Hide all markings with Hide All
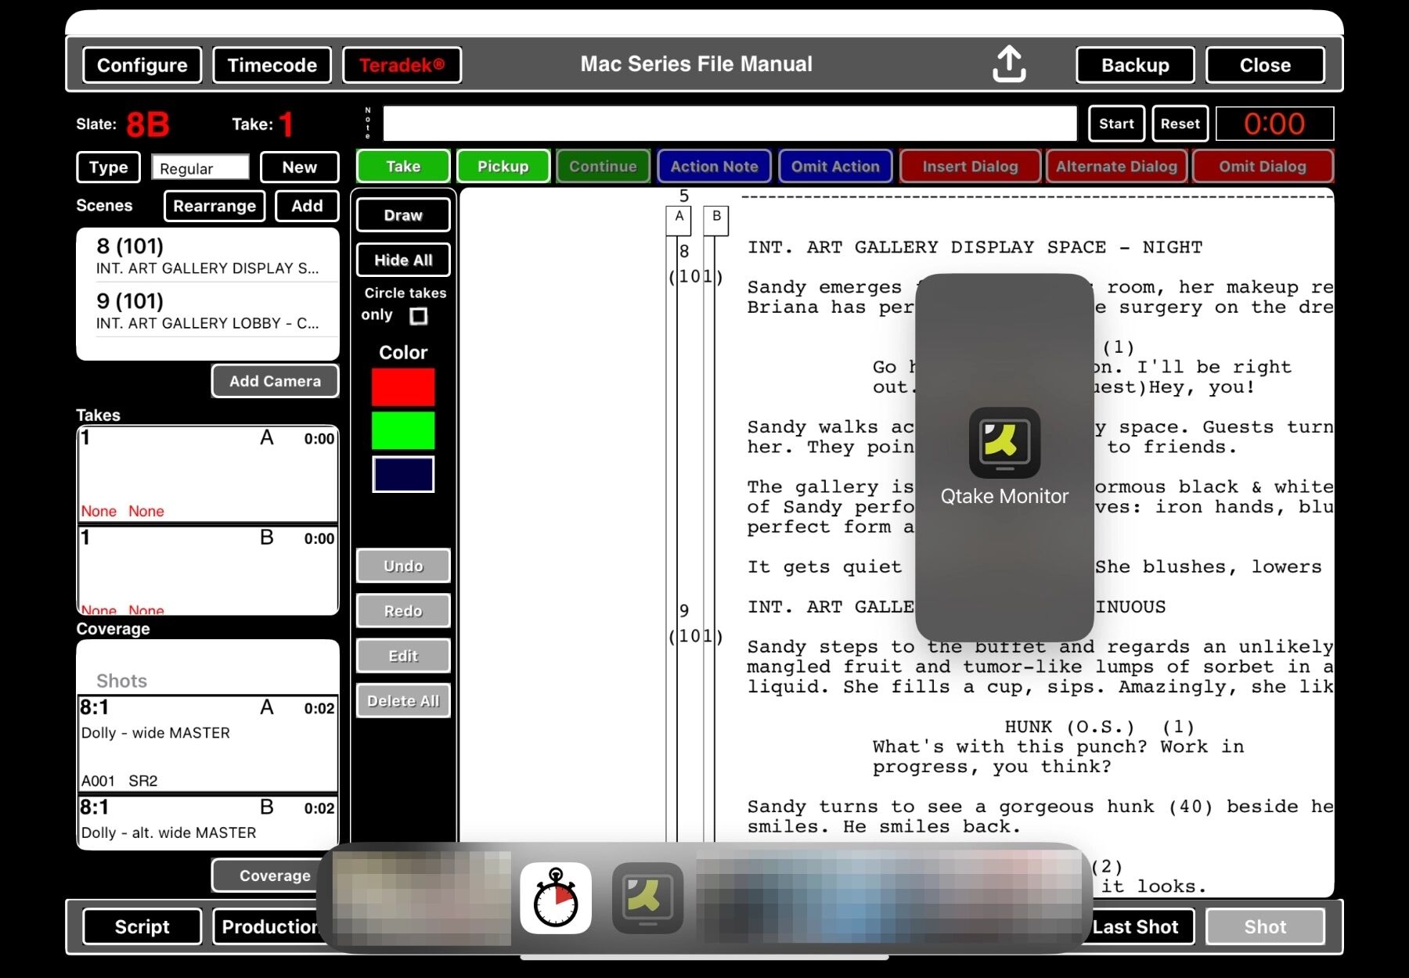Viewport: 1409px width, 978px height. point(403,260)
